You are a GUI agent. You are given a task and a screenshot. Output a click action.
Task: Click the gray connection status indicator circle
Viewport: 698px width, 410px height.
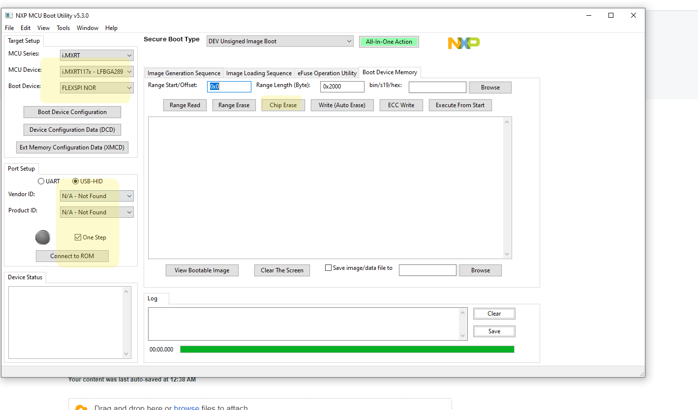(43, 237)
